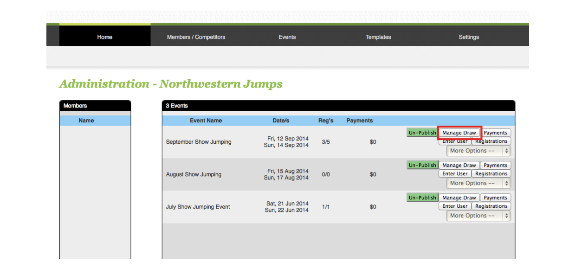Expand More Options for September Show Jumping
The image size is (575, 268).
[478, 151]
